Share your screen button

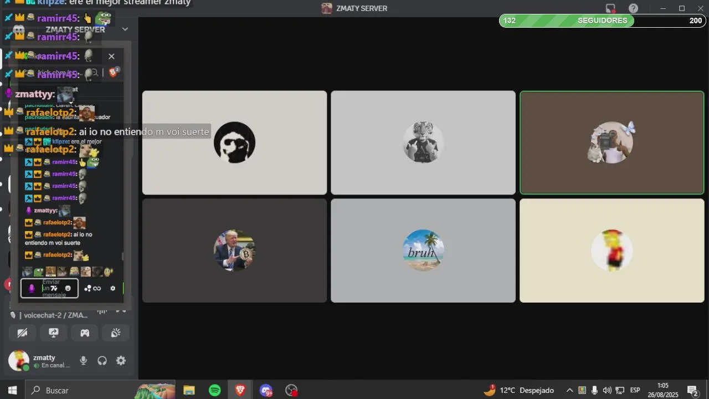click(x=54, y=333)
